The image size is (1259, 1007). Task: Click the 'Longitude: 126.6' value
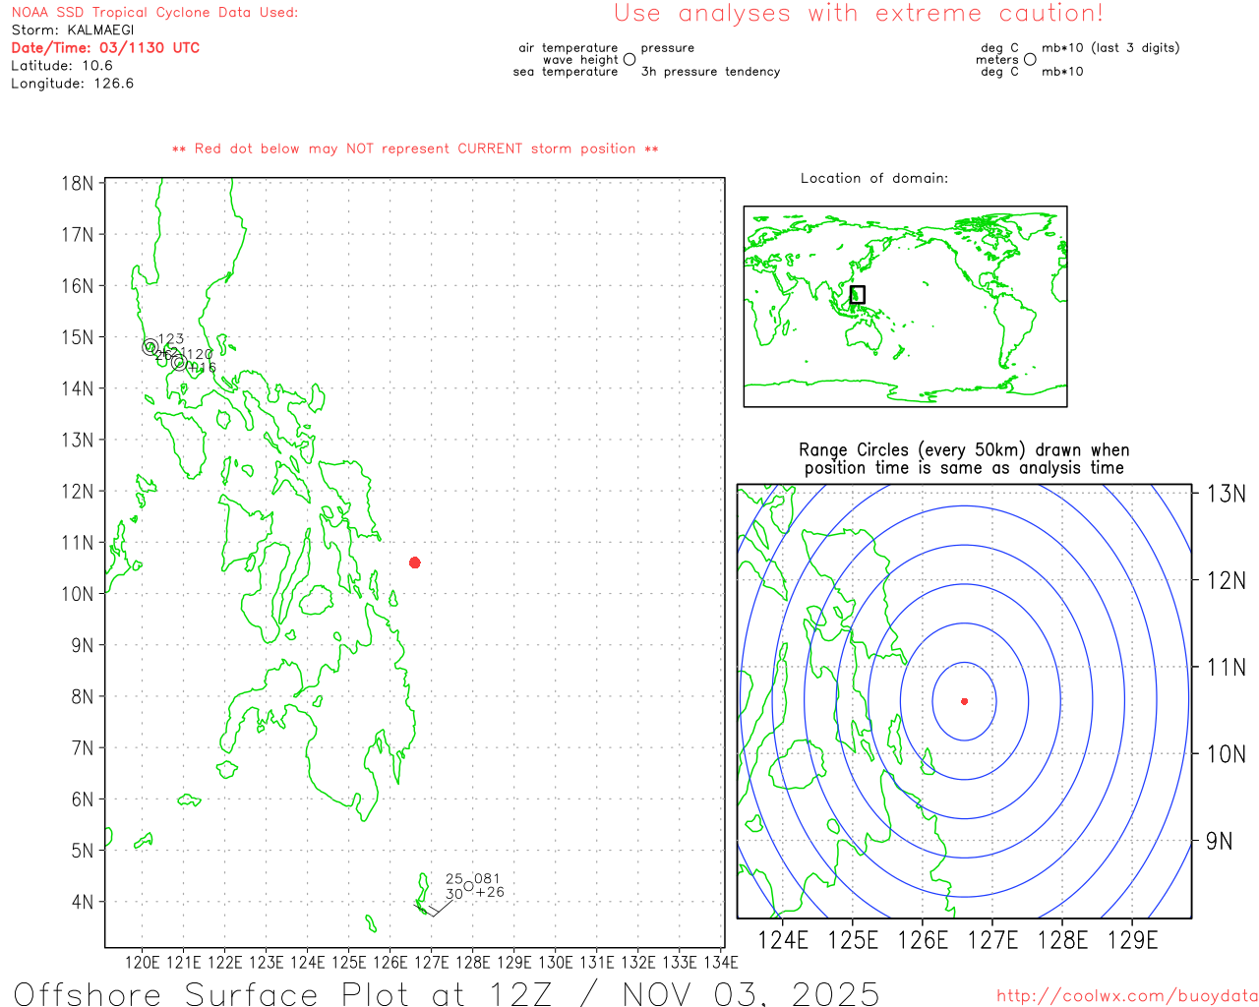click(x=73, y=84)
